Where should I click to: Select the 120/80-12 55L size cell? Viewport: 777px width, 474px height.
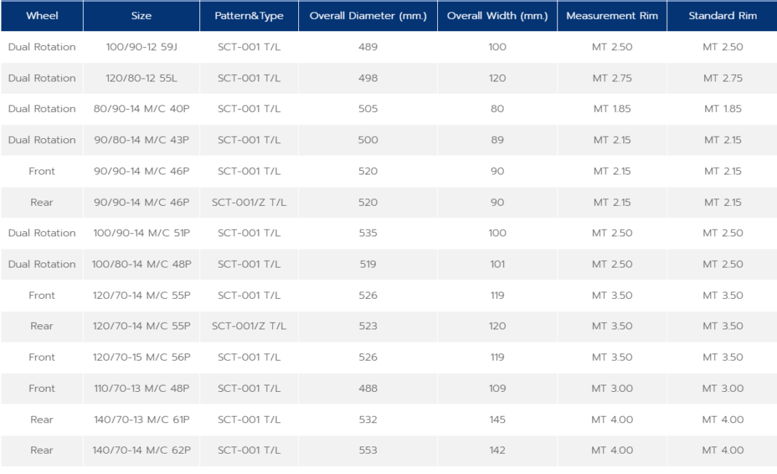point(141,79)
